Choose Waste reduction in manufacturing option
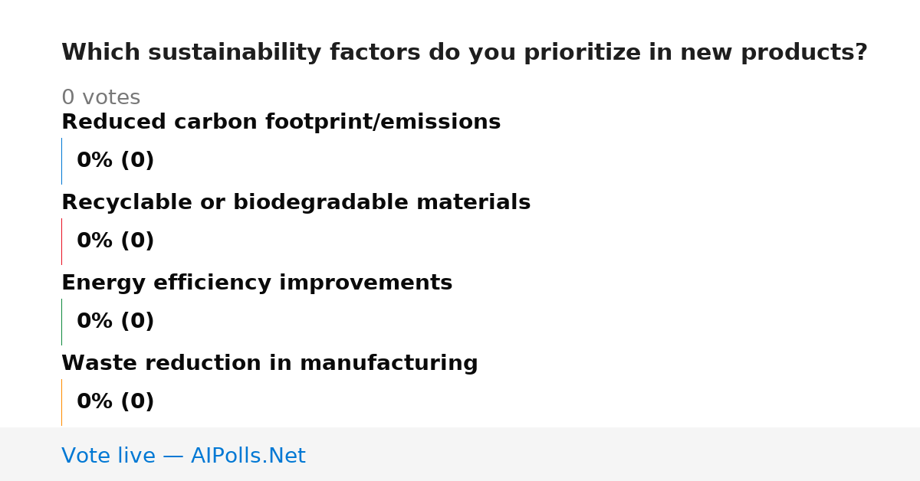 tap(270, 363)
